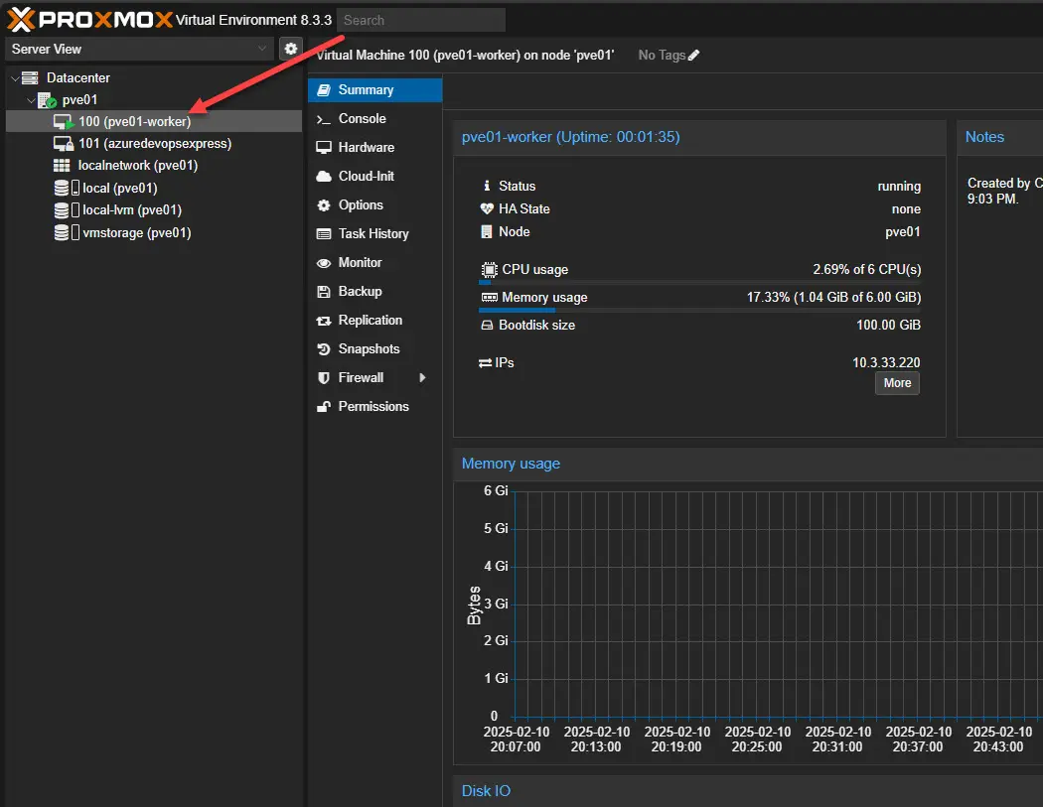The height and width of the screenshot is (807, 1043).
Task: Collapse the Datacenter tree node
Action: point(14,78)
